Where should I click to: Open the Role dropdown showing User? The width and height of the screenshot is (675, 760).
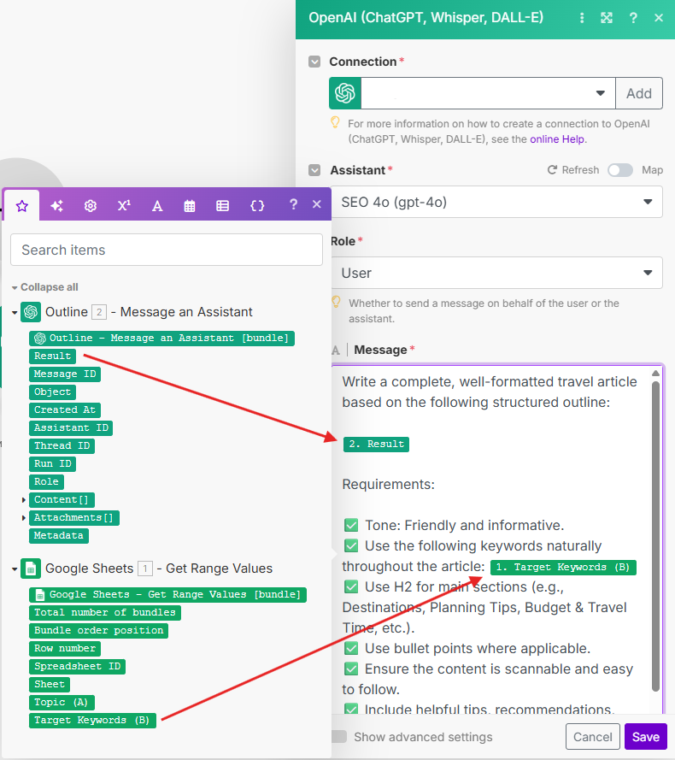coord(496,273)
